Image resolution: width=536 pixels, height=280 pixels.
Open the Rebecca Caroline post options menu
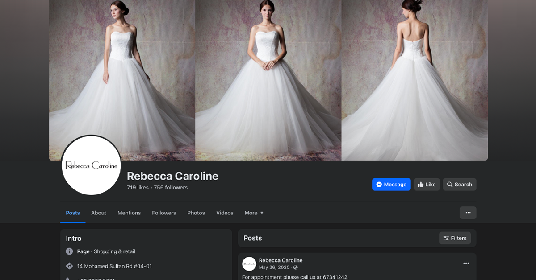coord(466,264)
